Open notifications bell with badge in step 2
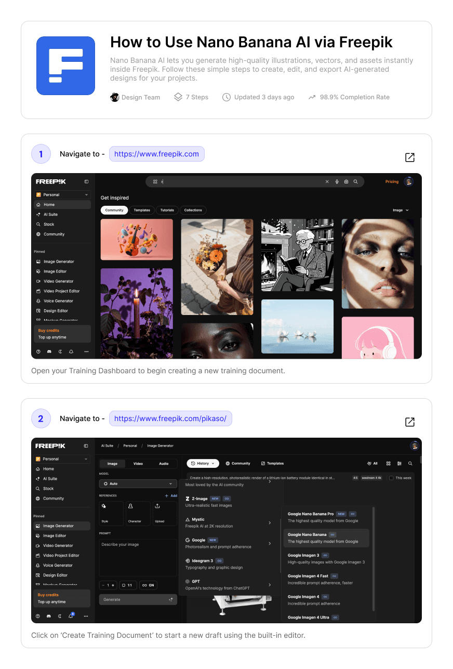Screen dimensions: 453x669 (71, 616)
